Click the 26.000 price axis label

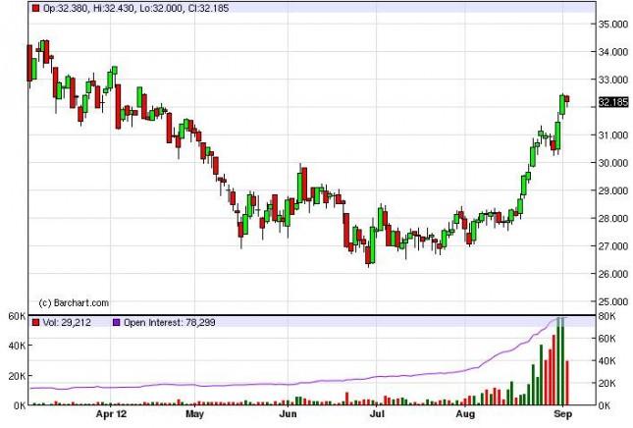[x=612, y=274]
